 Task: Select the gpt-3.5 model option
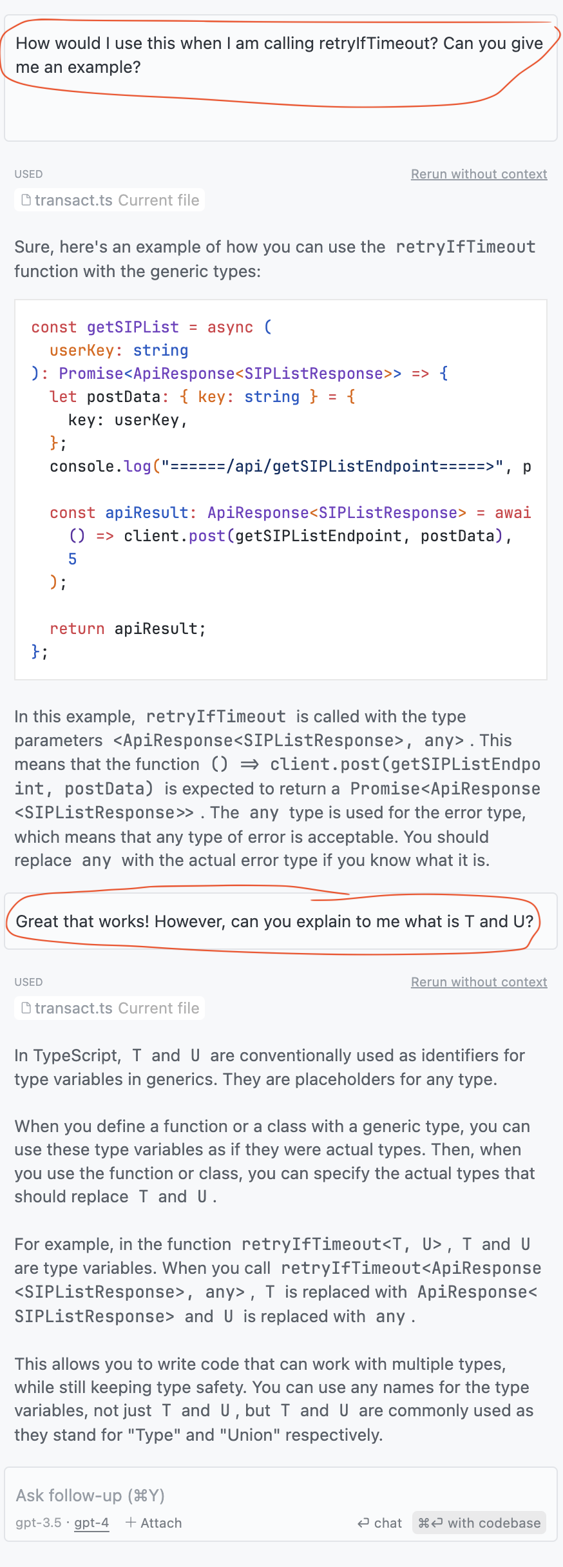click(39, 1523)
